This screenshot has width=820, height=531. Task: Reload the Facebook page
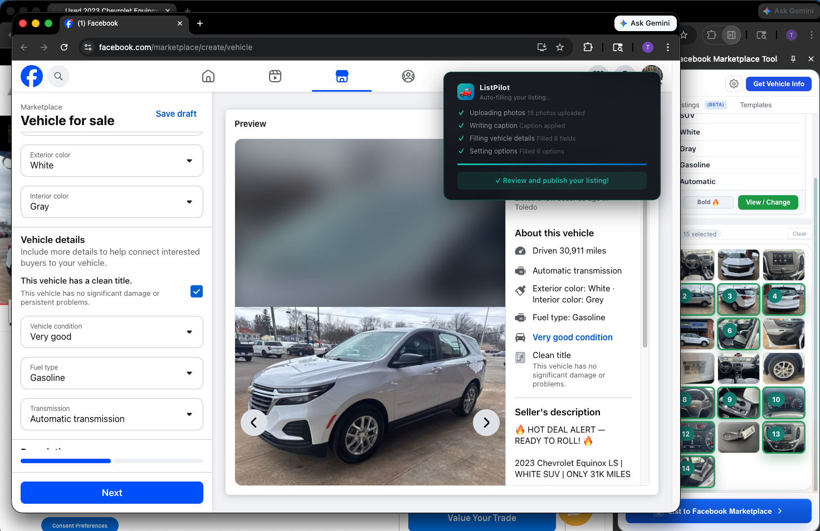[64, 47]
